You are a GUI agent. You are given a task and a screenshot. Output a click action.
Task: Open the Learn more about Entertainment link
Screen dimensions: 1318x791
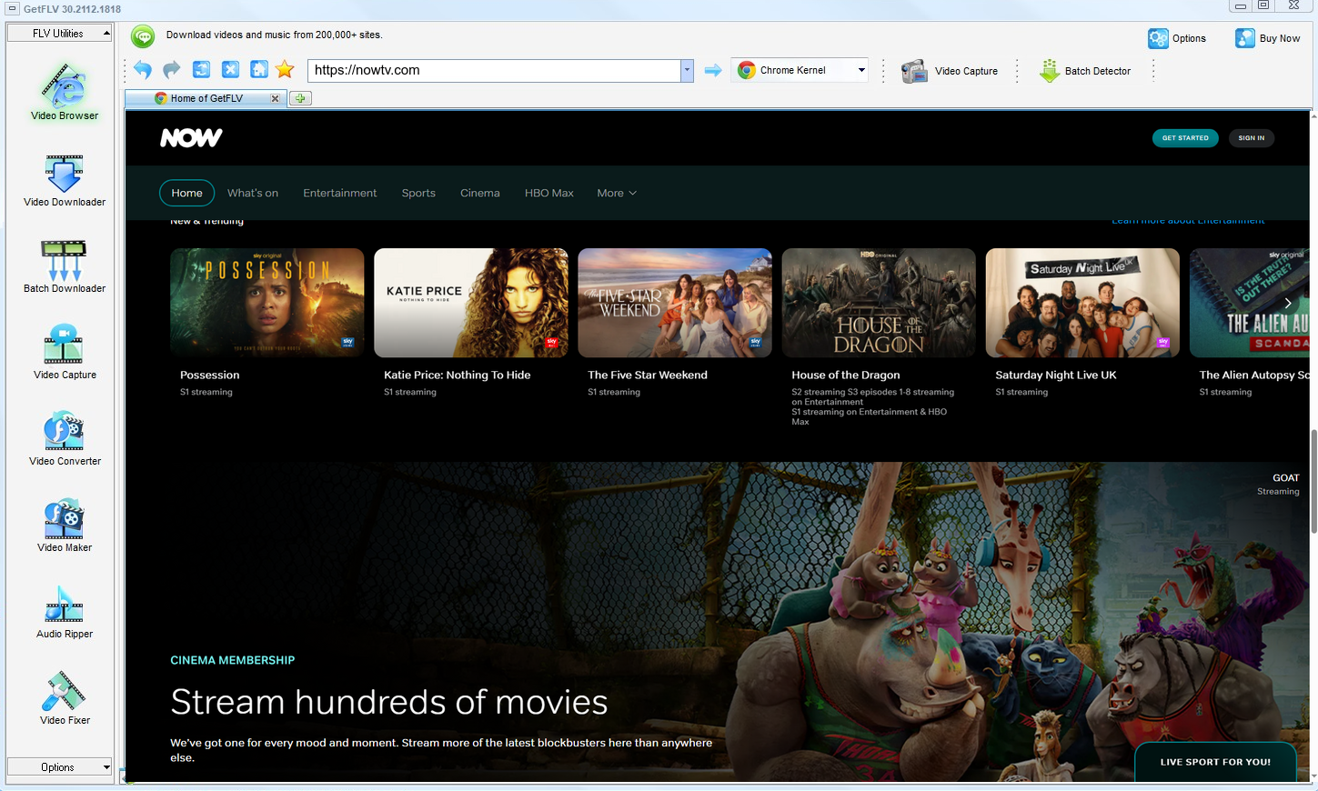point(1188,221)
